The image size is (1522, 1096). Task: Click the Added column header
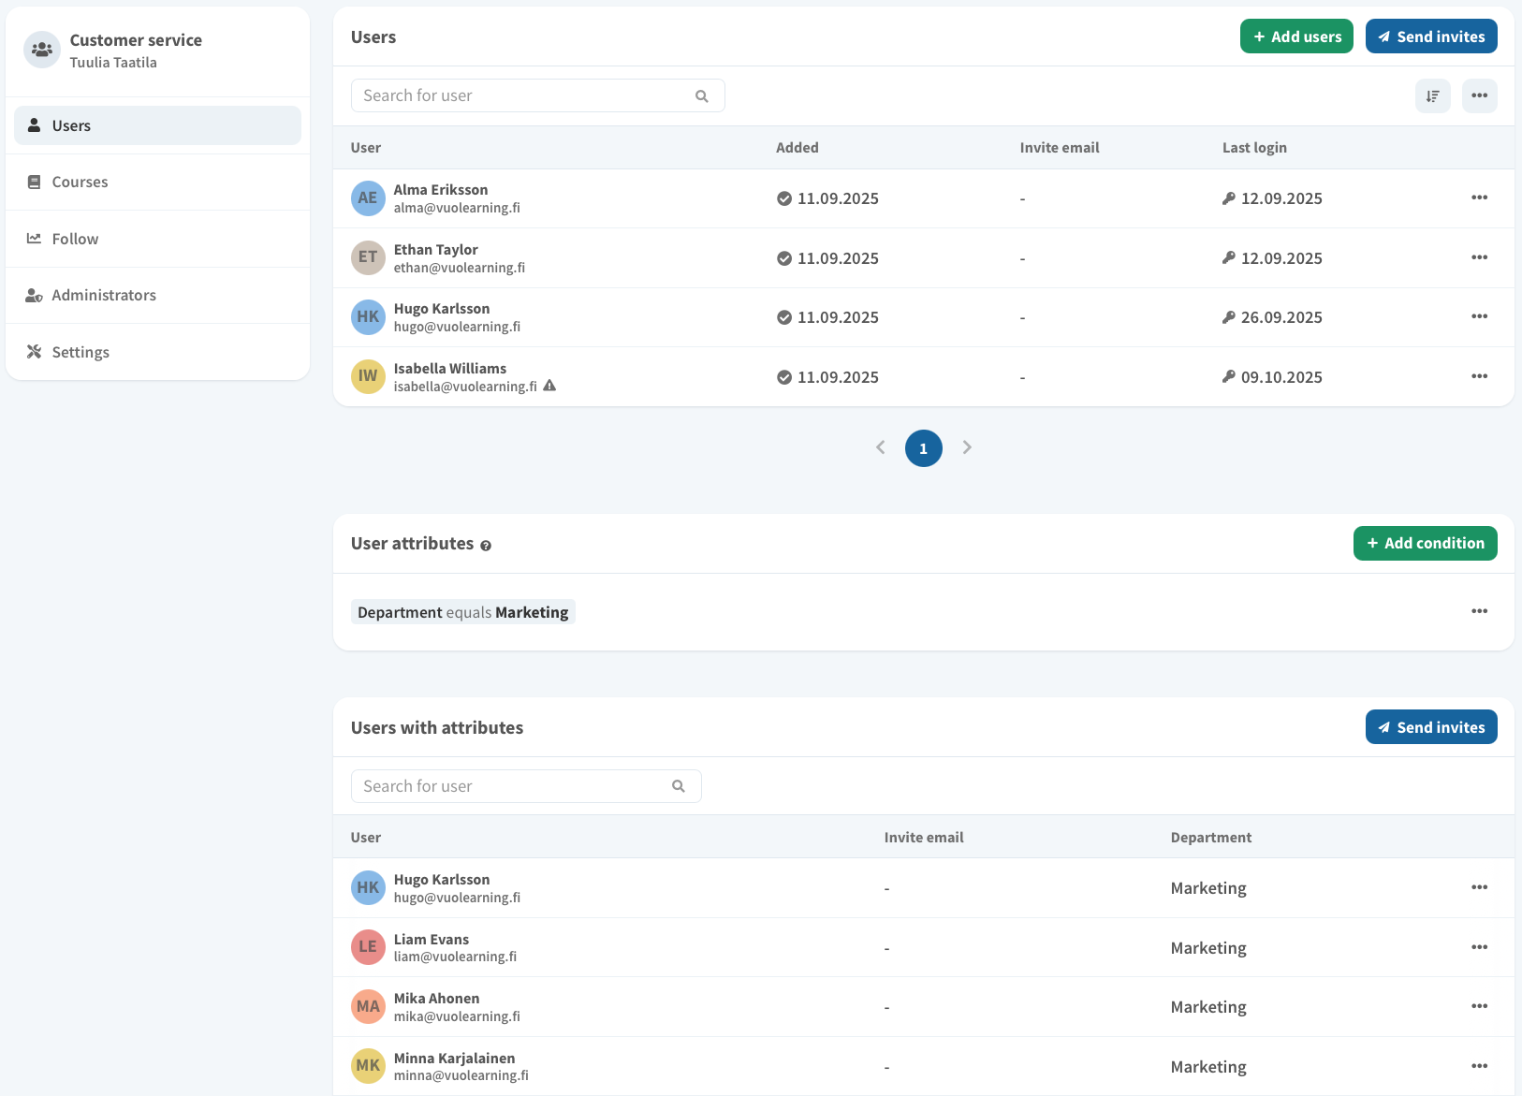(798, 148)
